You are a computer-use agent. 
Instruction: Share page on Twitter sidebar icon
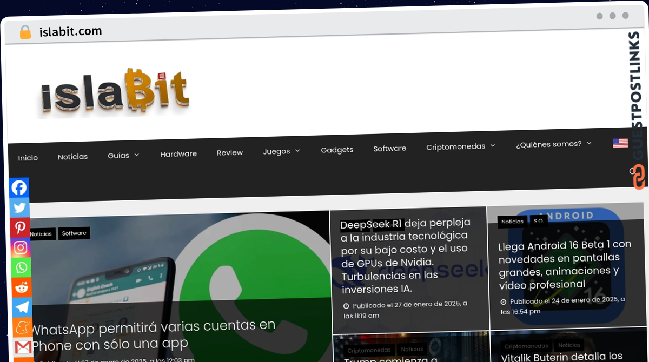[19, 207]
